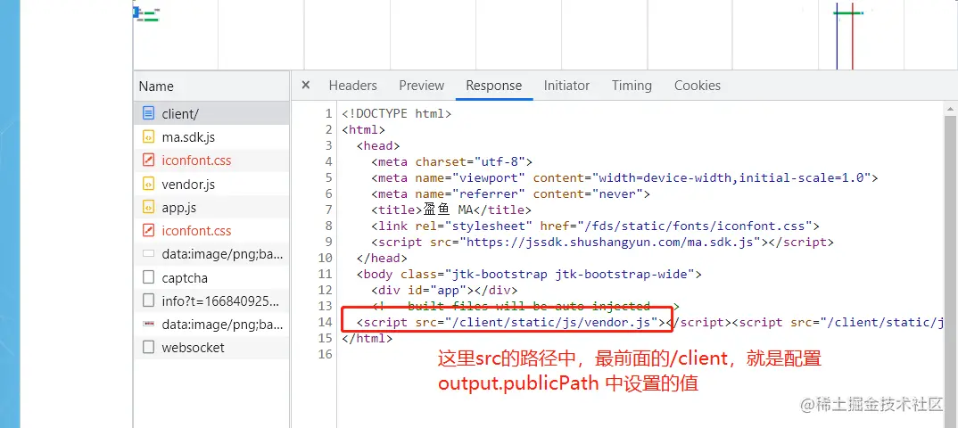
Task: Click the script icon beside ma.sdk.js
Action: pos(148,136)
